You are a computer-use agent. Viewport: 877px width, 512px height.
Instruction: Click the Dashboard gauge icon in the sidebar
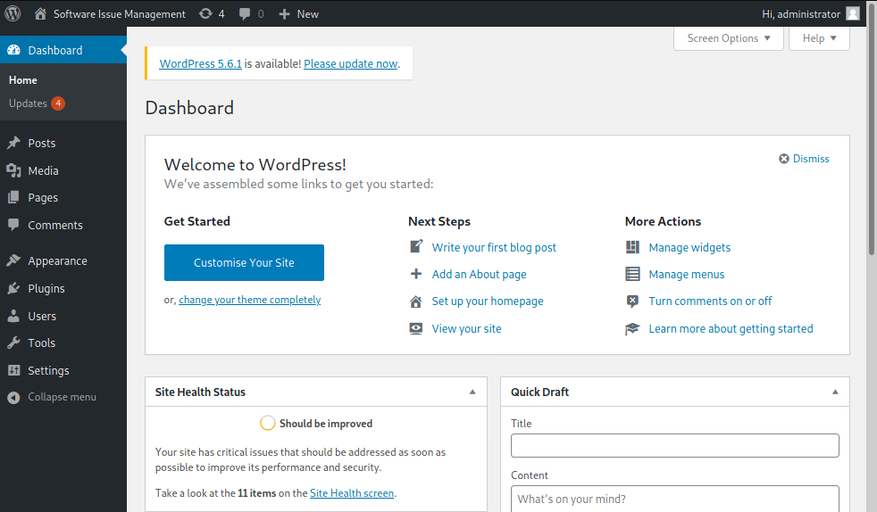tap(13, 50)
